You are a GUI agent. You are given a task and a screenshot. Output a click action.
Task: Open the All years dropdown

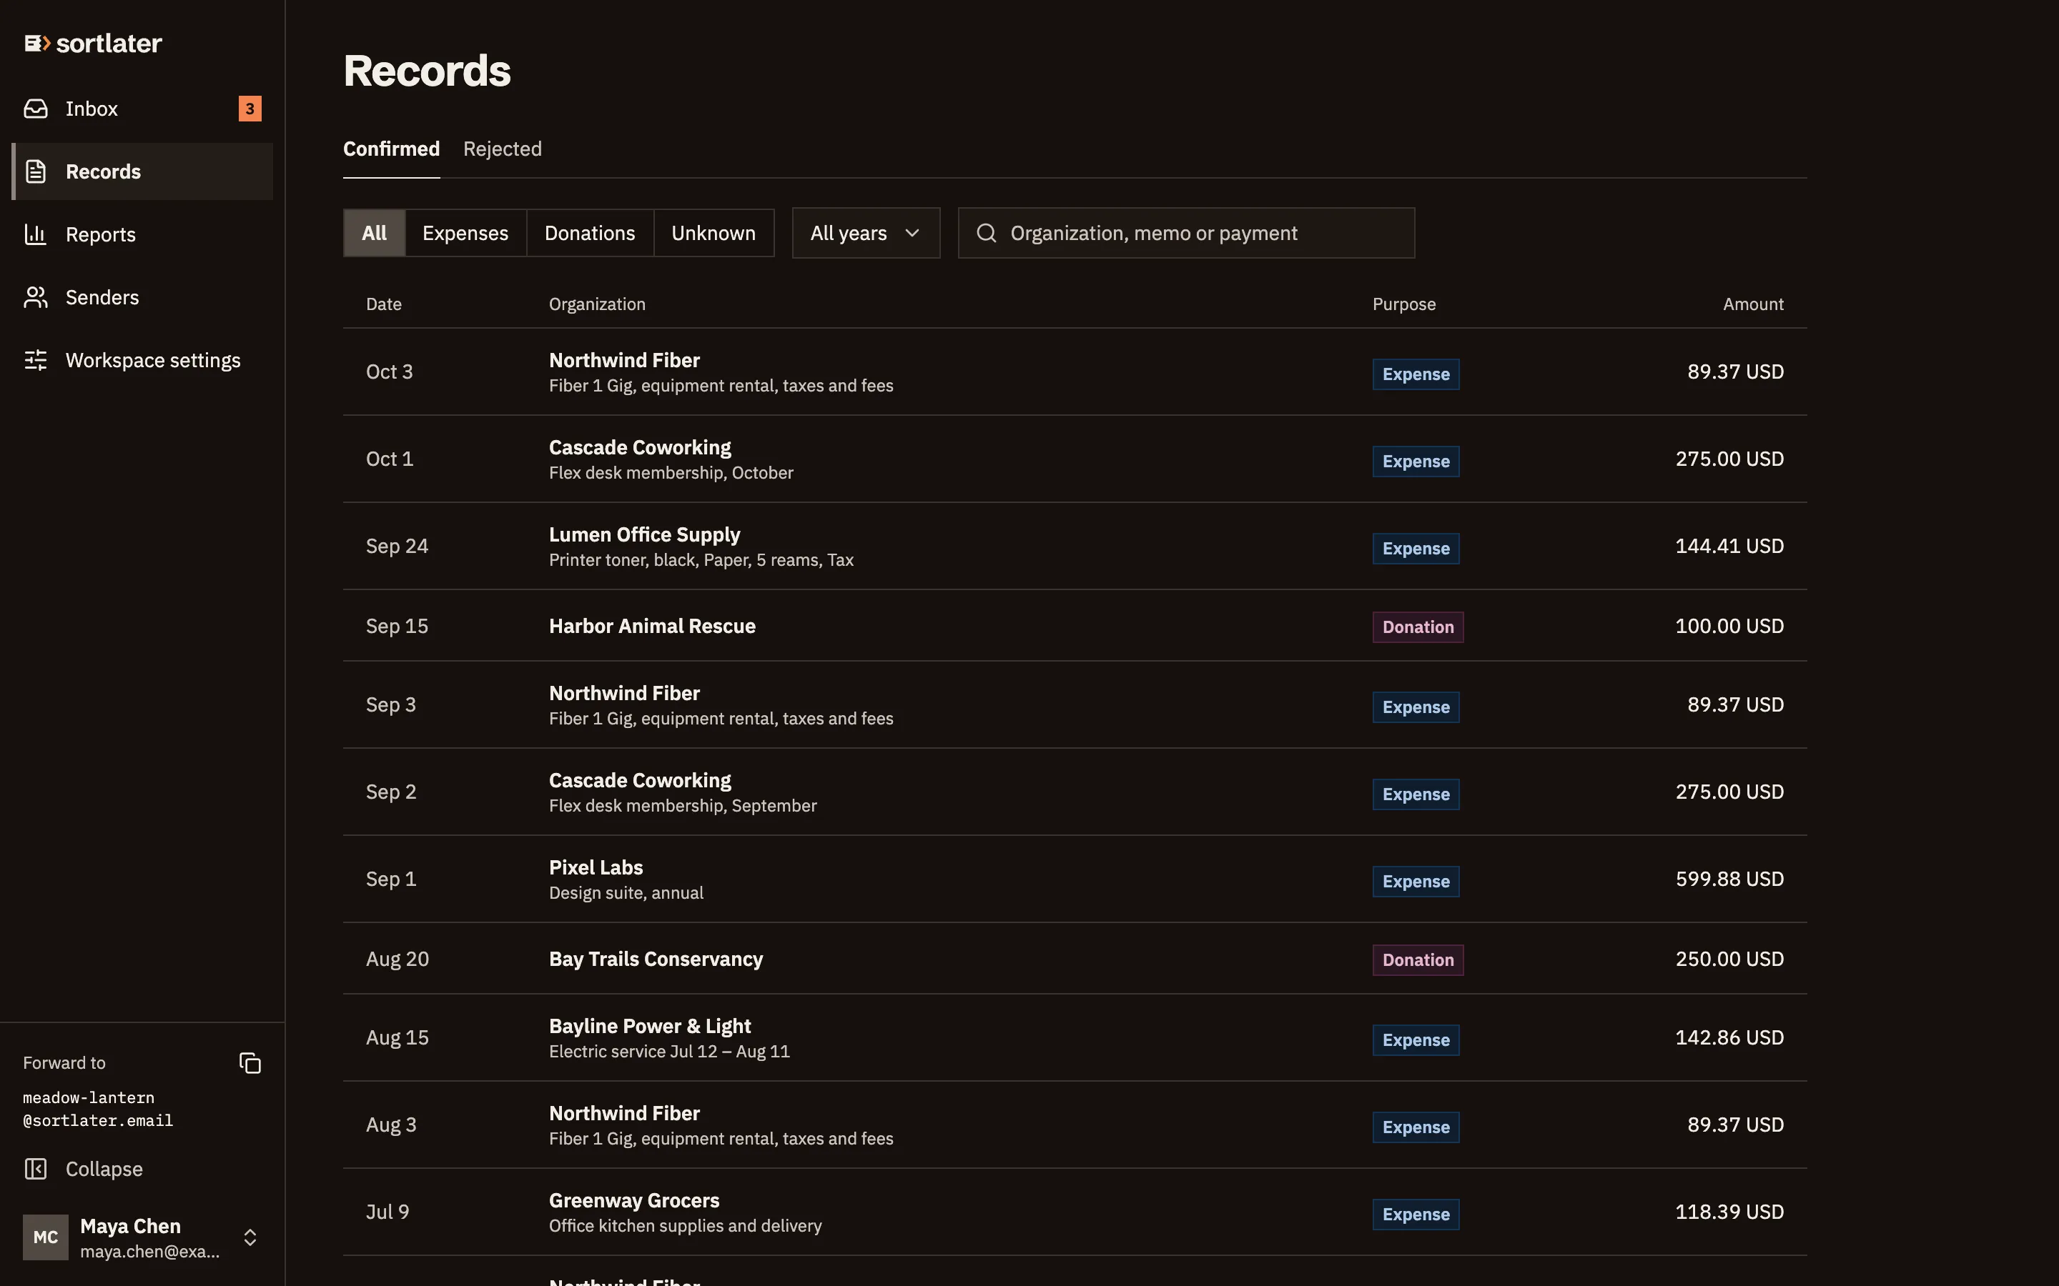click(865, 233)
